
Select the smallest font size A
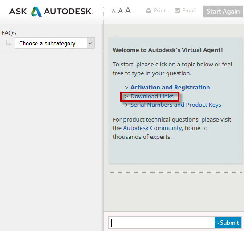point(114,12)
